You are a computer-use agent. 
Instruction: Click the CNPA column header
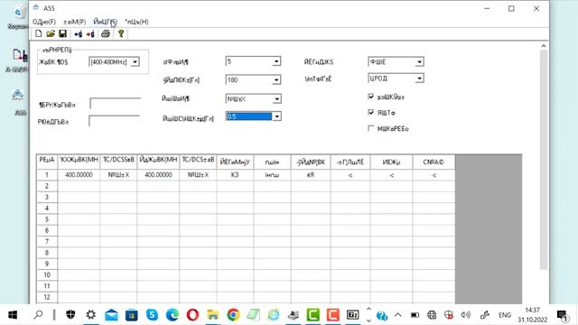tap(433, 162)
